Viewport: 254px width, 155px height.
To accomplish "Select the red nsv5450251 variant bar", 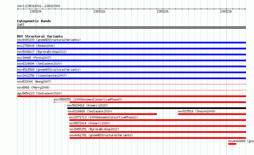I will point(158,132).
